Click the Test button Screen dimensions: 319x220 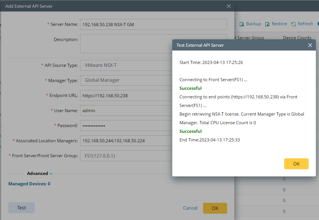click(x=22, y=208)
